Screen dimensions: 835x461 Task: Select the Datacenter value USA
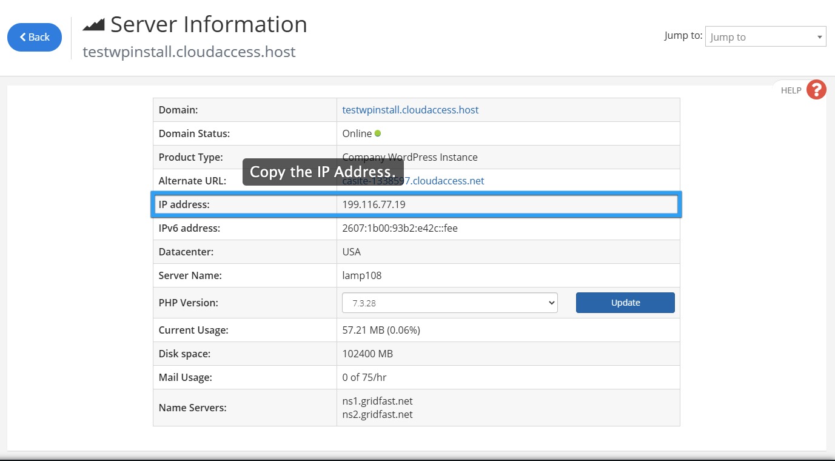[352, 252]
